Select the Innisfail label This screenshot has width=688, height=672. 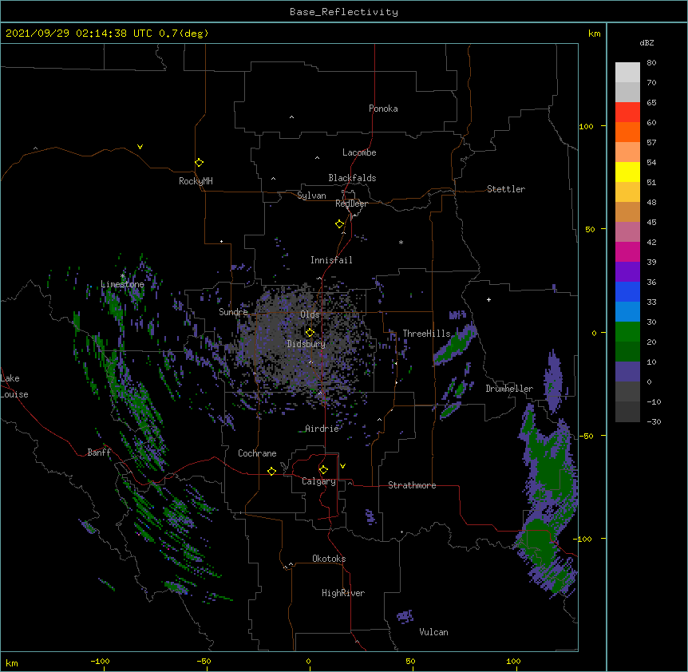331,260
